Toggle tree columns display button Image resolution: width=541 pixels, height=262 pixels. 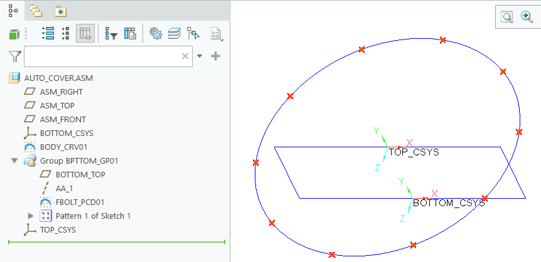(85, 33)
